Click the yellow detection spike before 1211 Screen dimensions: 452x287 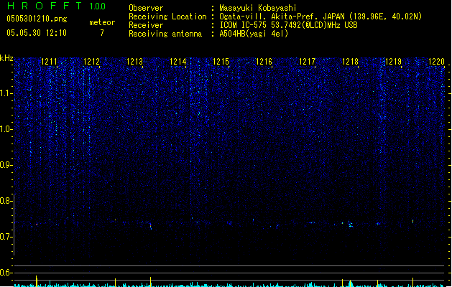tap(37, 281)
